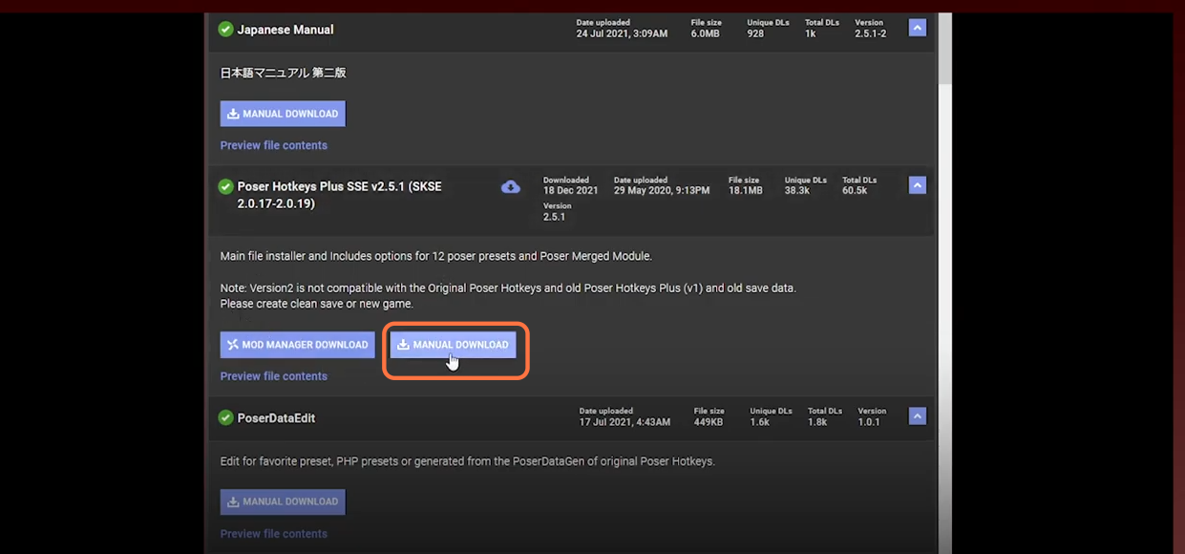Screen dimensions: 1185x554
Task: Click the Mod Manager Download button
Action: [297, 345]
